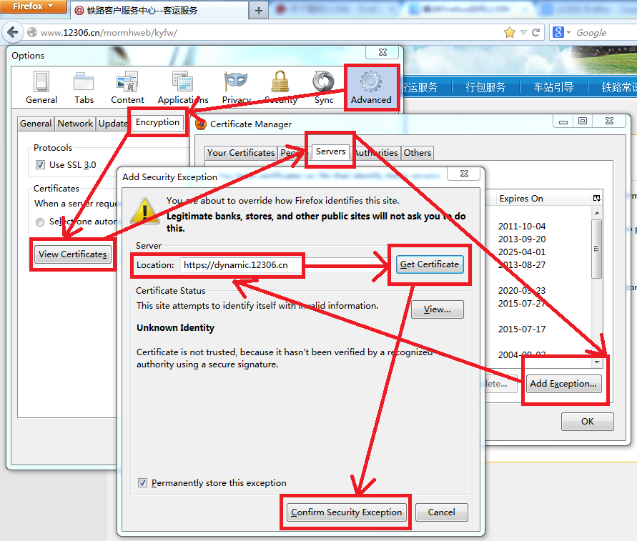The width and height of the screenshot is (637, 541).
Task: Minimize the Certificate Manager window
Action: pos(563,121)
